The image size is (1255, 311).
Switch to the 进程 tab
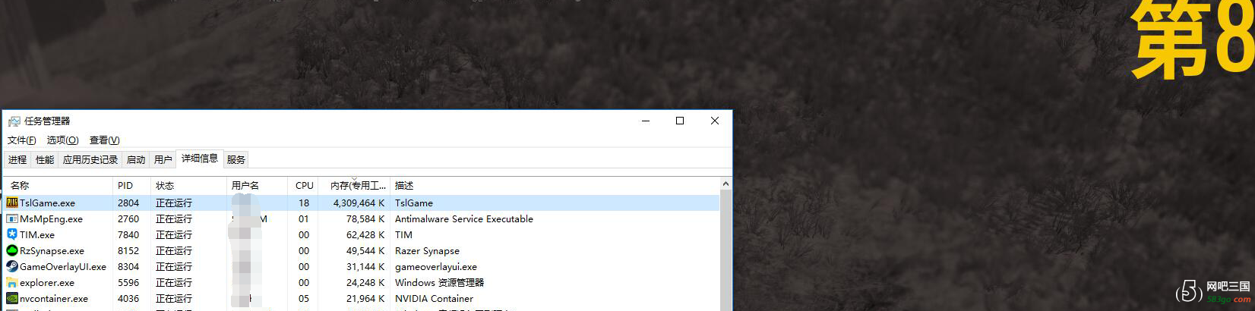(x=17, y=159)
